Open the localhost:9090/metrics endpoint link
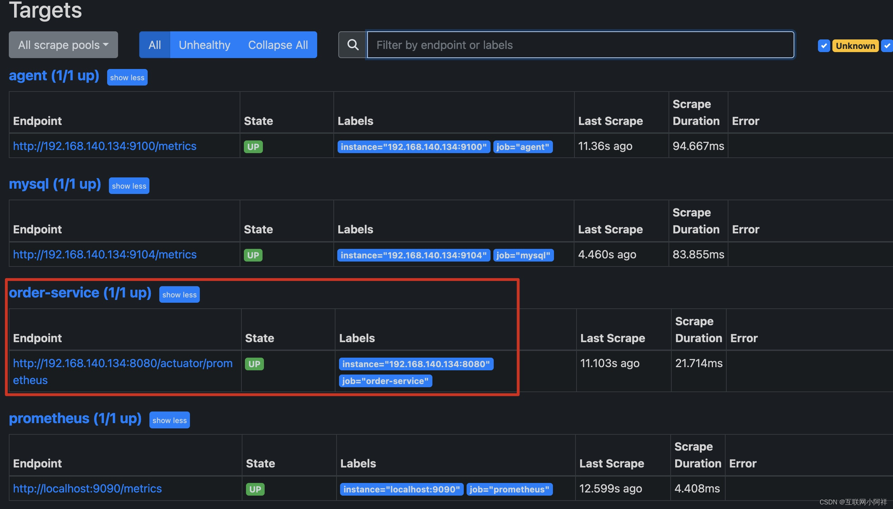Screen dimensions: 893x509 coord(87,489)
